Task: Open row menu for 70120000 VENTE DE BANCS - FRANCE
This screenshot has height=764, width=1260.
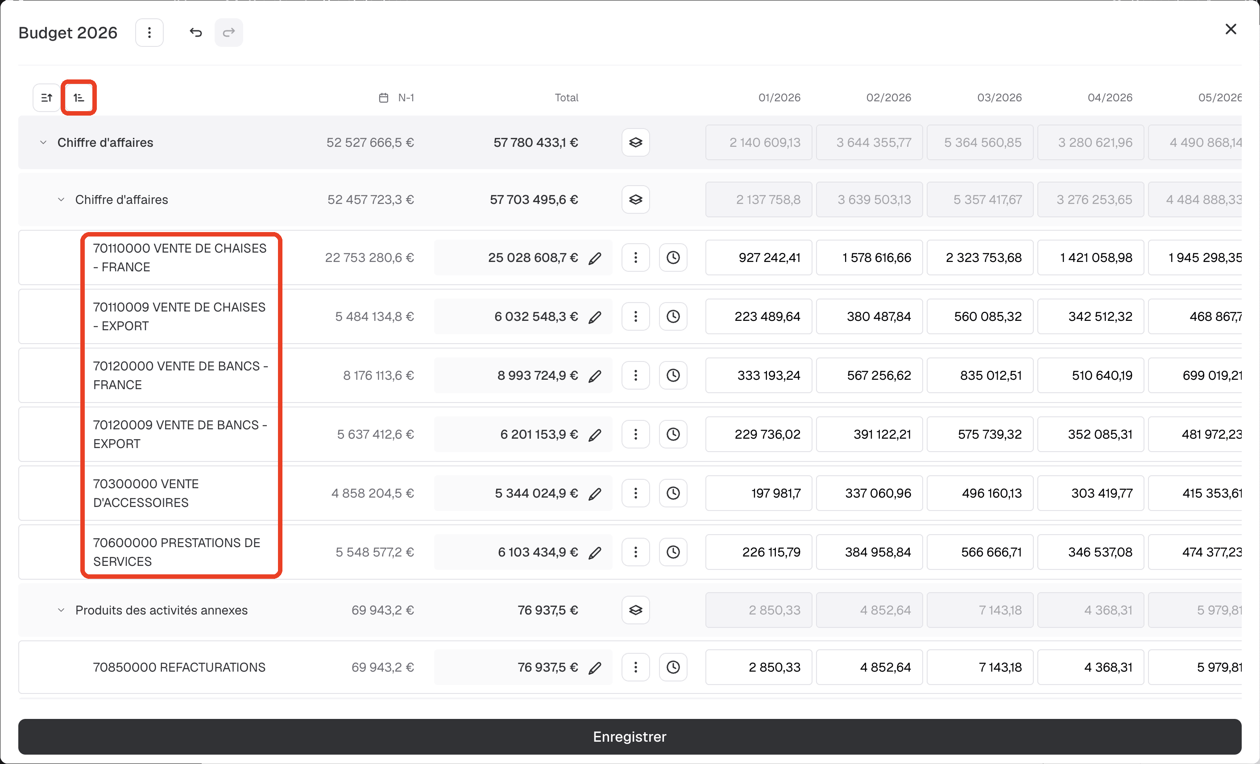Action: 636,375
